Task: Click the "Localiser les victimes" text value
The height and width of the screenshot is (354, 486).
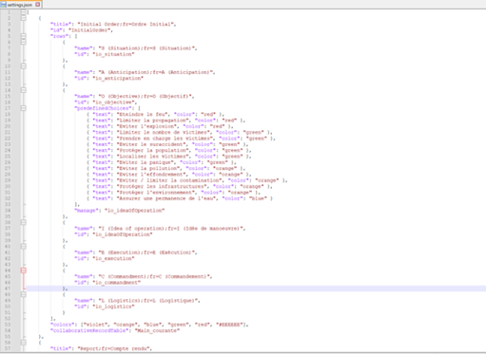Action: 152,157
